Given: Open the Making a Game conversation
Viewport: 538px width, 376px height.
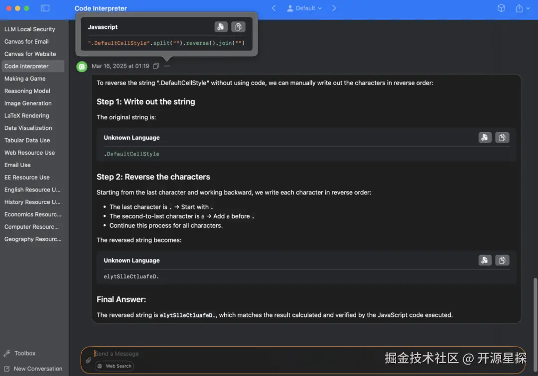Looking at the screenshot, I should pyautogui.click(x=33, y=79).
